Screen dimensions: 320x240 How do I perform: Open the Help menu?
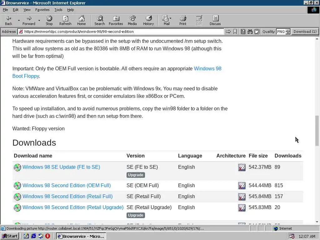coord(70,10)
